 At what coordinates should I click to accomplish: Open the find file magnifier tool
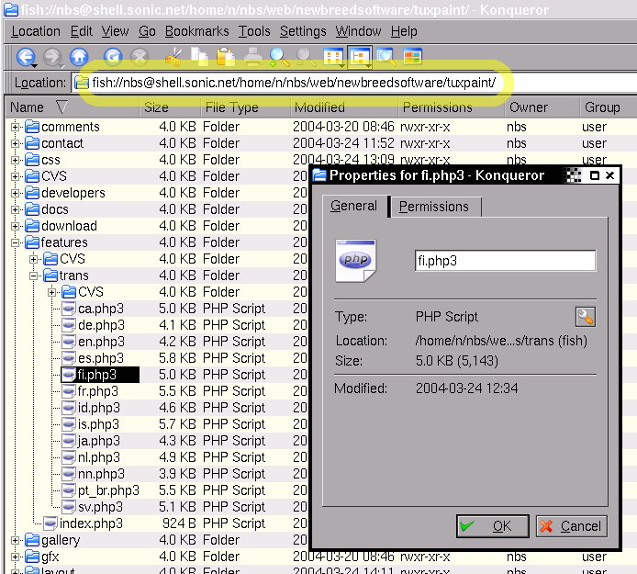[x=386, y=57]
